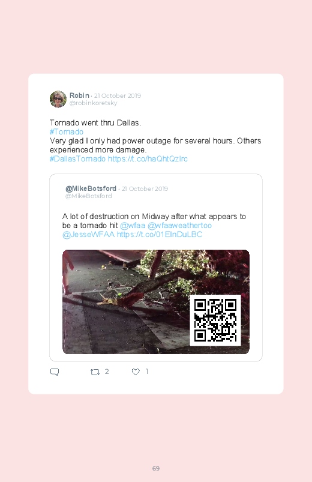
Task: Click the bold @MikeBotsford author name
Action: 91,188
